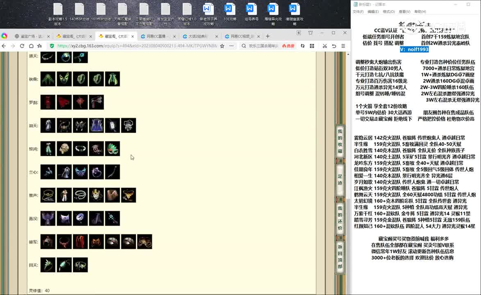Click the helmet in the 破军 row
The image size is (481, 295).
click(48, 242)
